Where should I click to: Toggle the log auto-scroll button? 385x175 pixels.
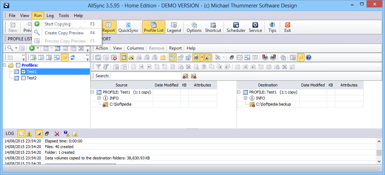(39, 134)
